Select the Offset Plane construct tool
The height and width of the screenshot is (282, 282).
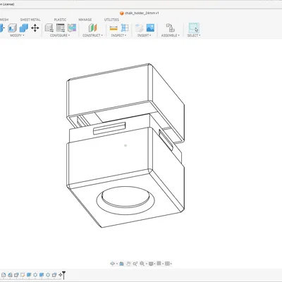pyautogui.click(x=93, y=28)
